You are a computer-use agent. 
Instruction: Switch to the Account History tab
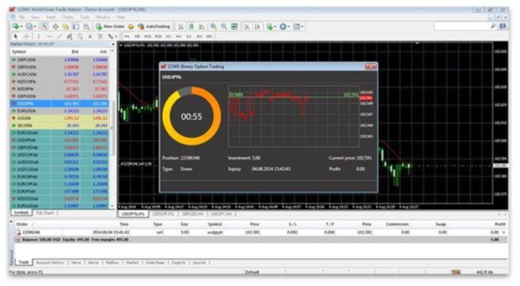click(x=50, y=263)
